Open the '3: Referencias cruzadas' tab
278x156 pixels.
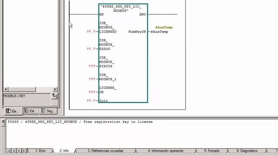click(105, 151)
